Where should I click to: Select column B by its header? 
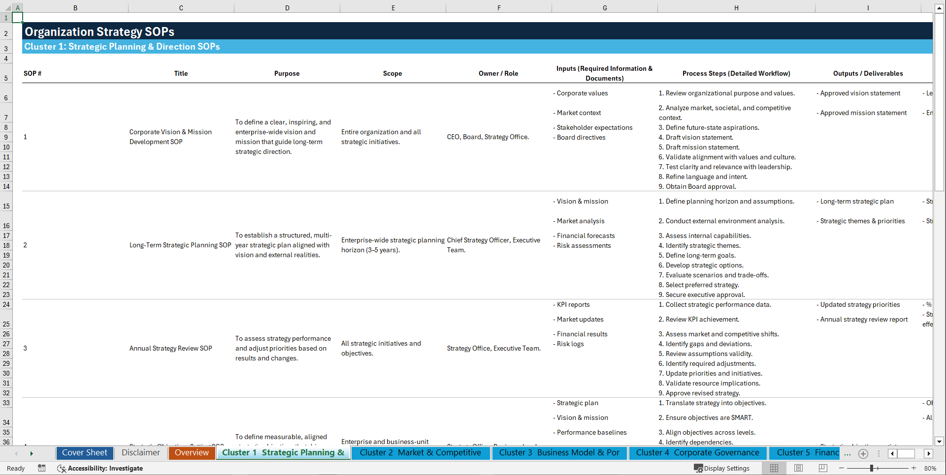[75, 7]
